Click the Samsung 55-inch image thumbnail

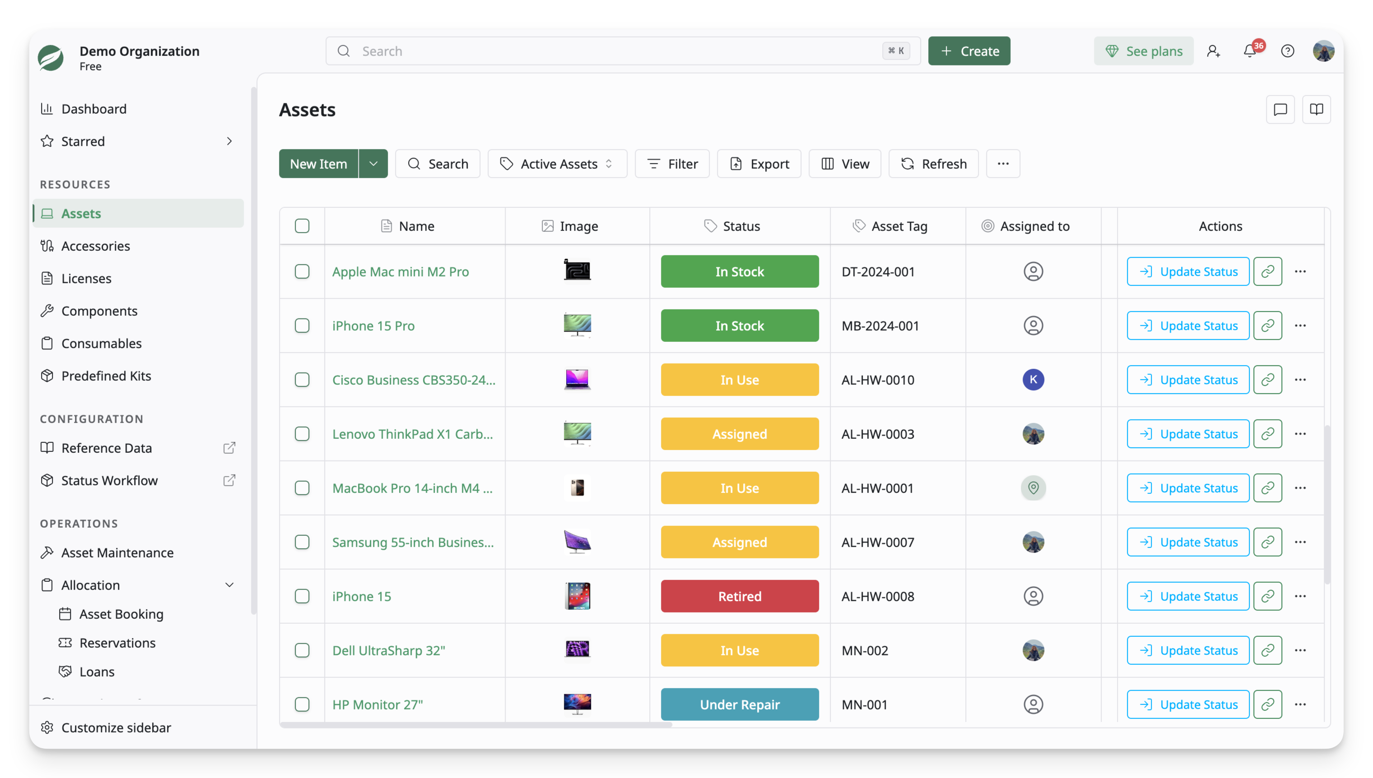pos(577,542)
